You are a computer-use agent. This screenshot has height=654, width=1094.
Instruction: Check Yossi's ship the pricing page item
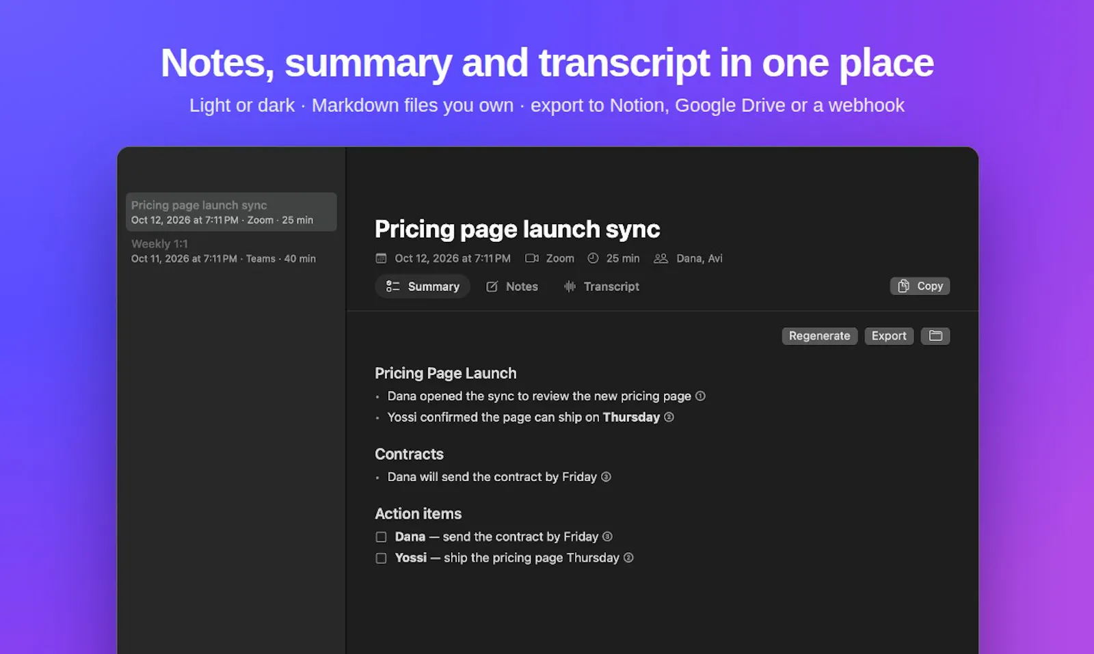point(381,558)
